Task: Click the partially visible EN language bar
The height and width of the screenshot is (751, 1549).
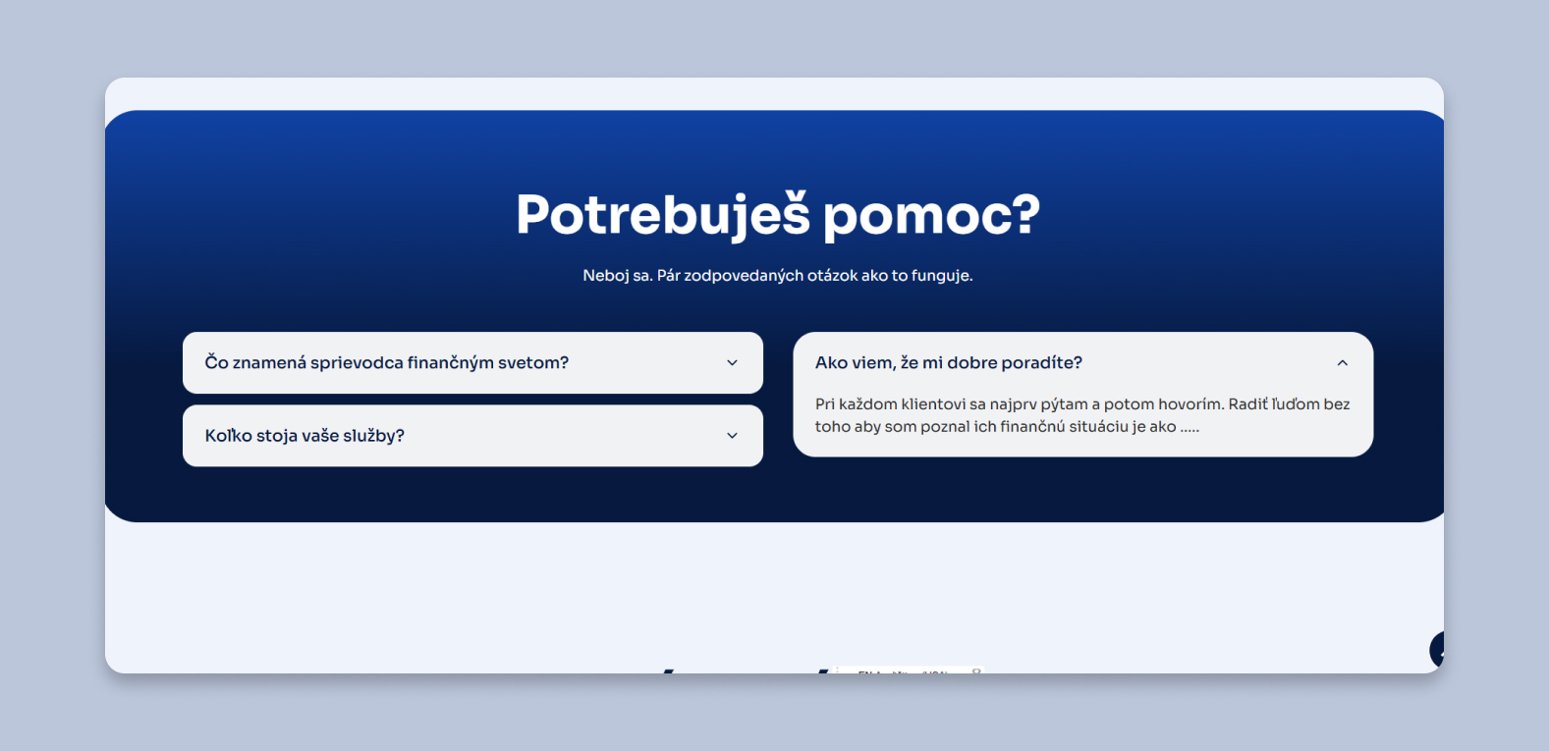Action: click(x=910, y=671)
